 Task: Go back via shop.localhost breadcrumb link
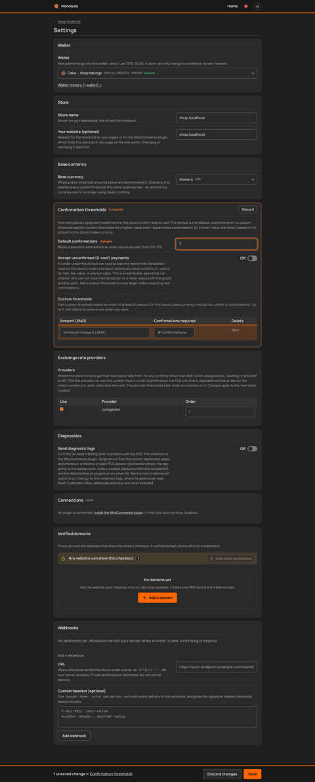(x=69, y=22)
